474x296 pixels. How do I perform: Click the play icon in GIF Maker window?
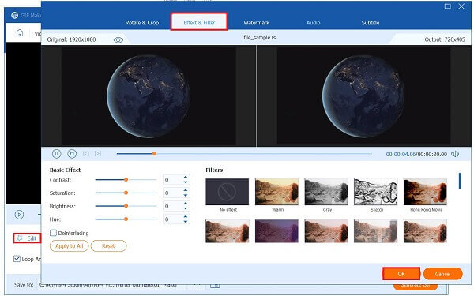coord(19,215)
